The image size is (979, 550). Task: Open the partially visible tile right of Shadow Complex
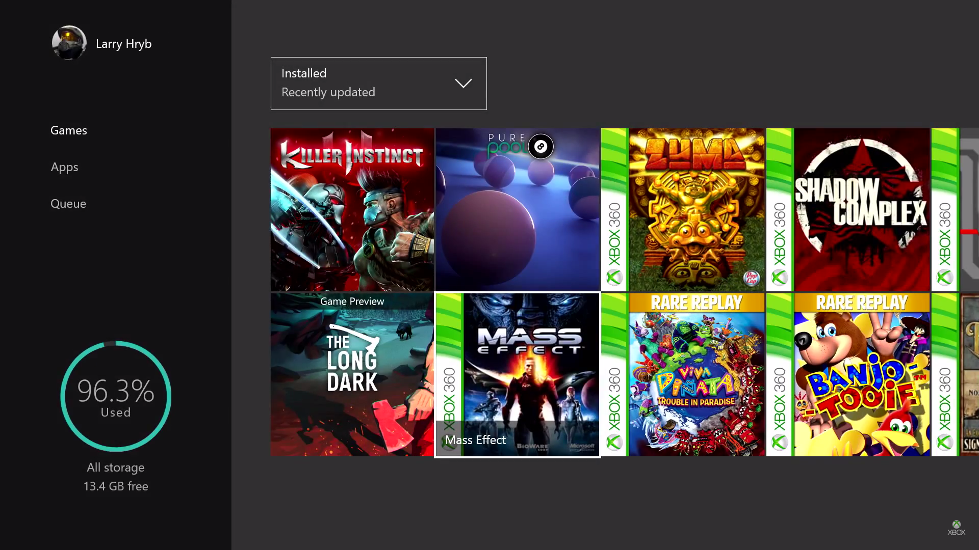[x=955, y=210]
